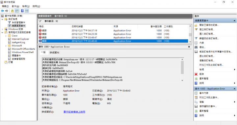This screenshot has width=237, height=125.
Task: Expand the Microsoft folder node
Action: pos(6,46)
